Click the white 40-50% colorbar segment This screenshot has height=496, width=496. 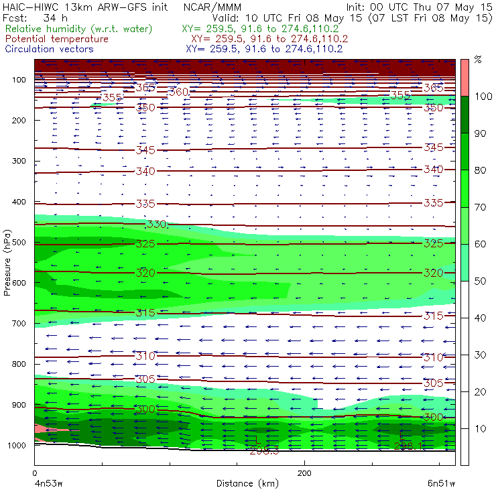click(x=464, y=300)
